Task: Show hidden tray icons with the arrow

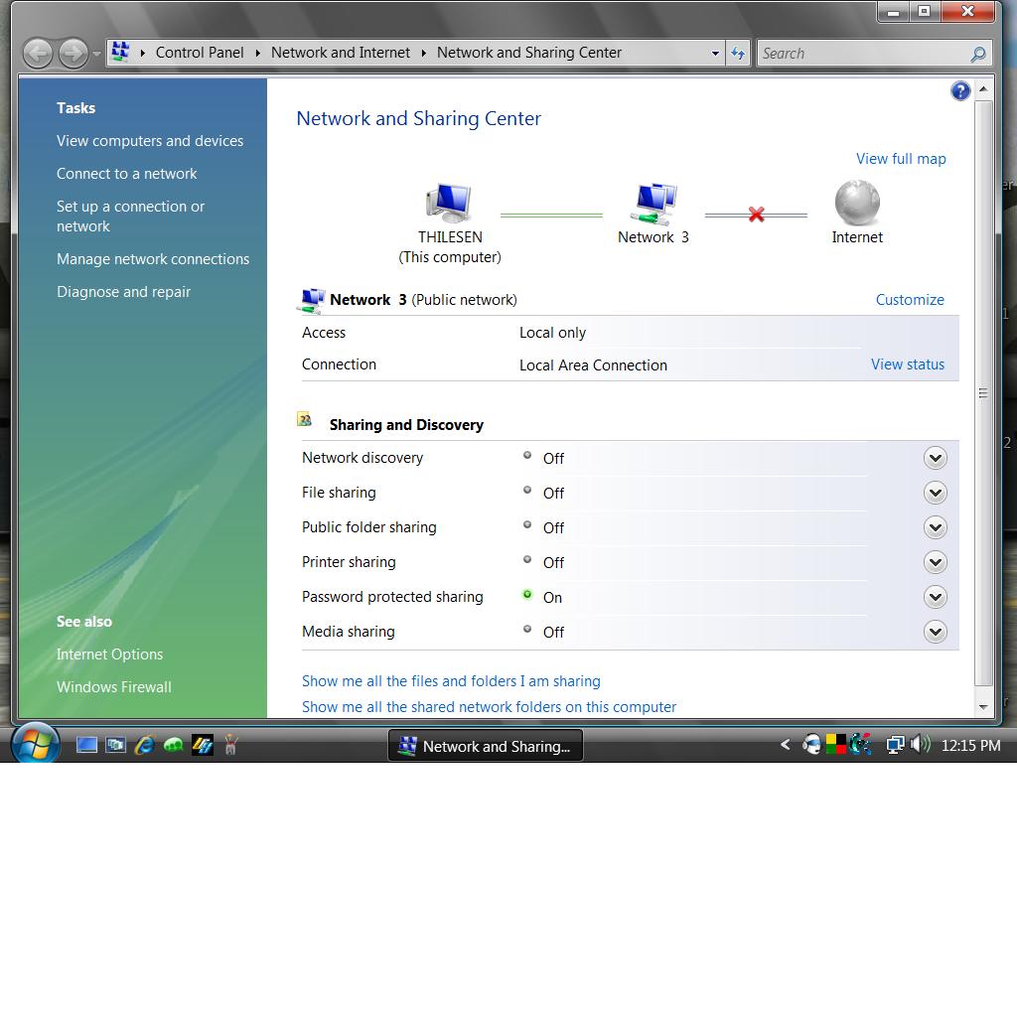Action: pyautogui.click(x=785, y=745)
